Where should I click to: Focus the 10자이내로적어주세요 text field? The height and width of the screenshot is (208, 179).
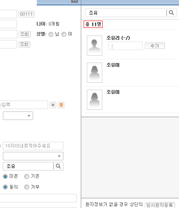(33, 146)
